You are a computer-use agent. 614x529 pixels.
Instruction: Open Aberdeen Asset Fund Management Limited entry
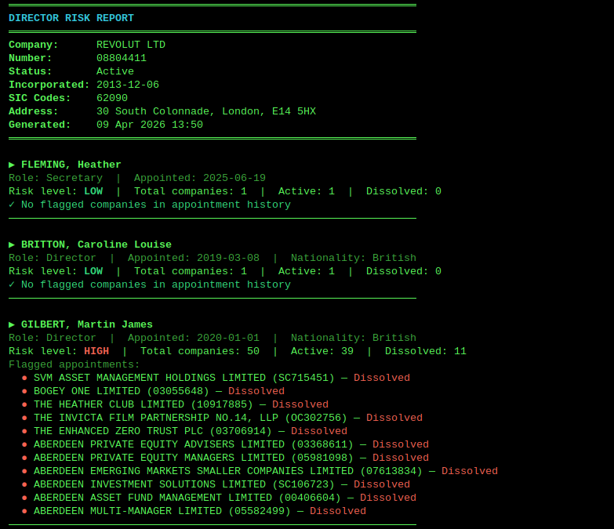[x=186, y=498]
